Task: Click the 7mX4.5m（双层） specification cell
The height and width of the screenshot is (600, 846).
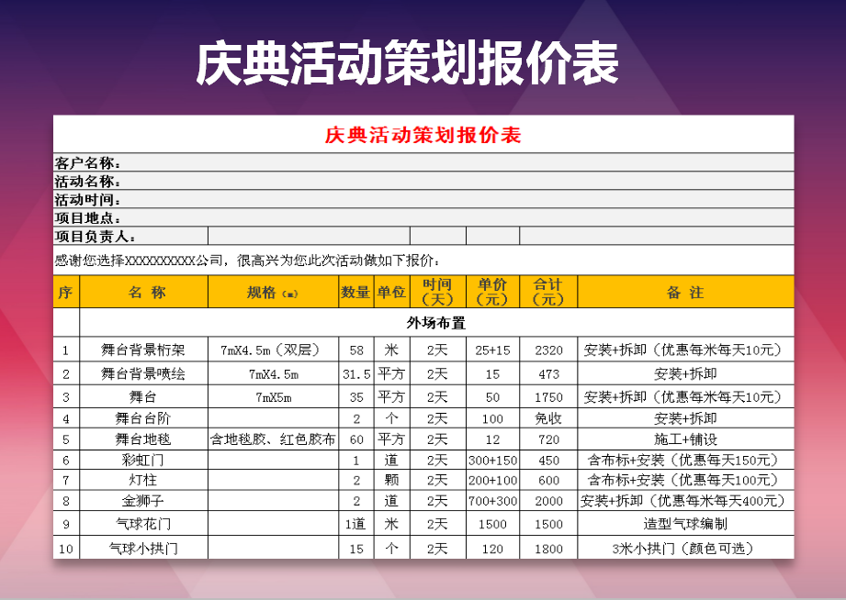Action: click(x=273, y=350)
